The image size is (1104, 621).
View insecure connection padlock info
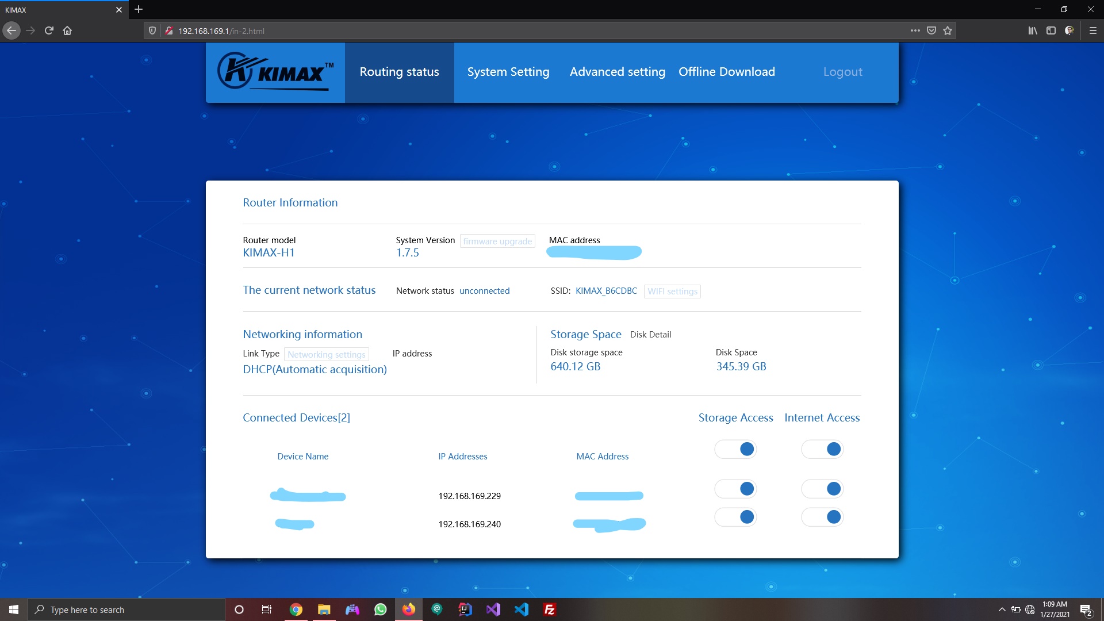click(x=169, y=30)
